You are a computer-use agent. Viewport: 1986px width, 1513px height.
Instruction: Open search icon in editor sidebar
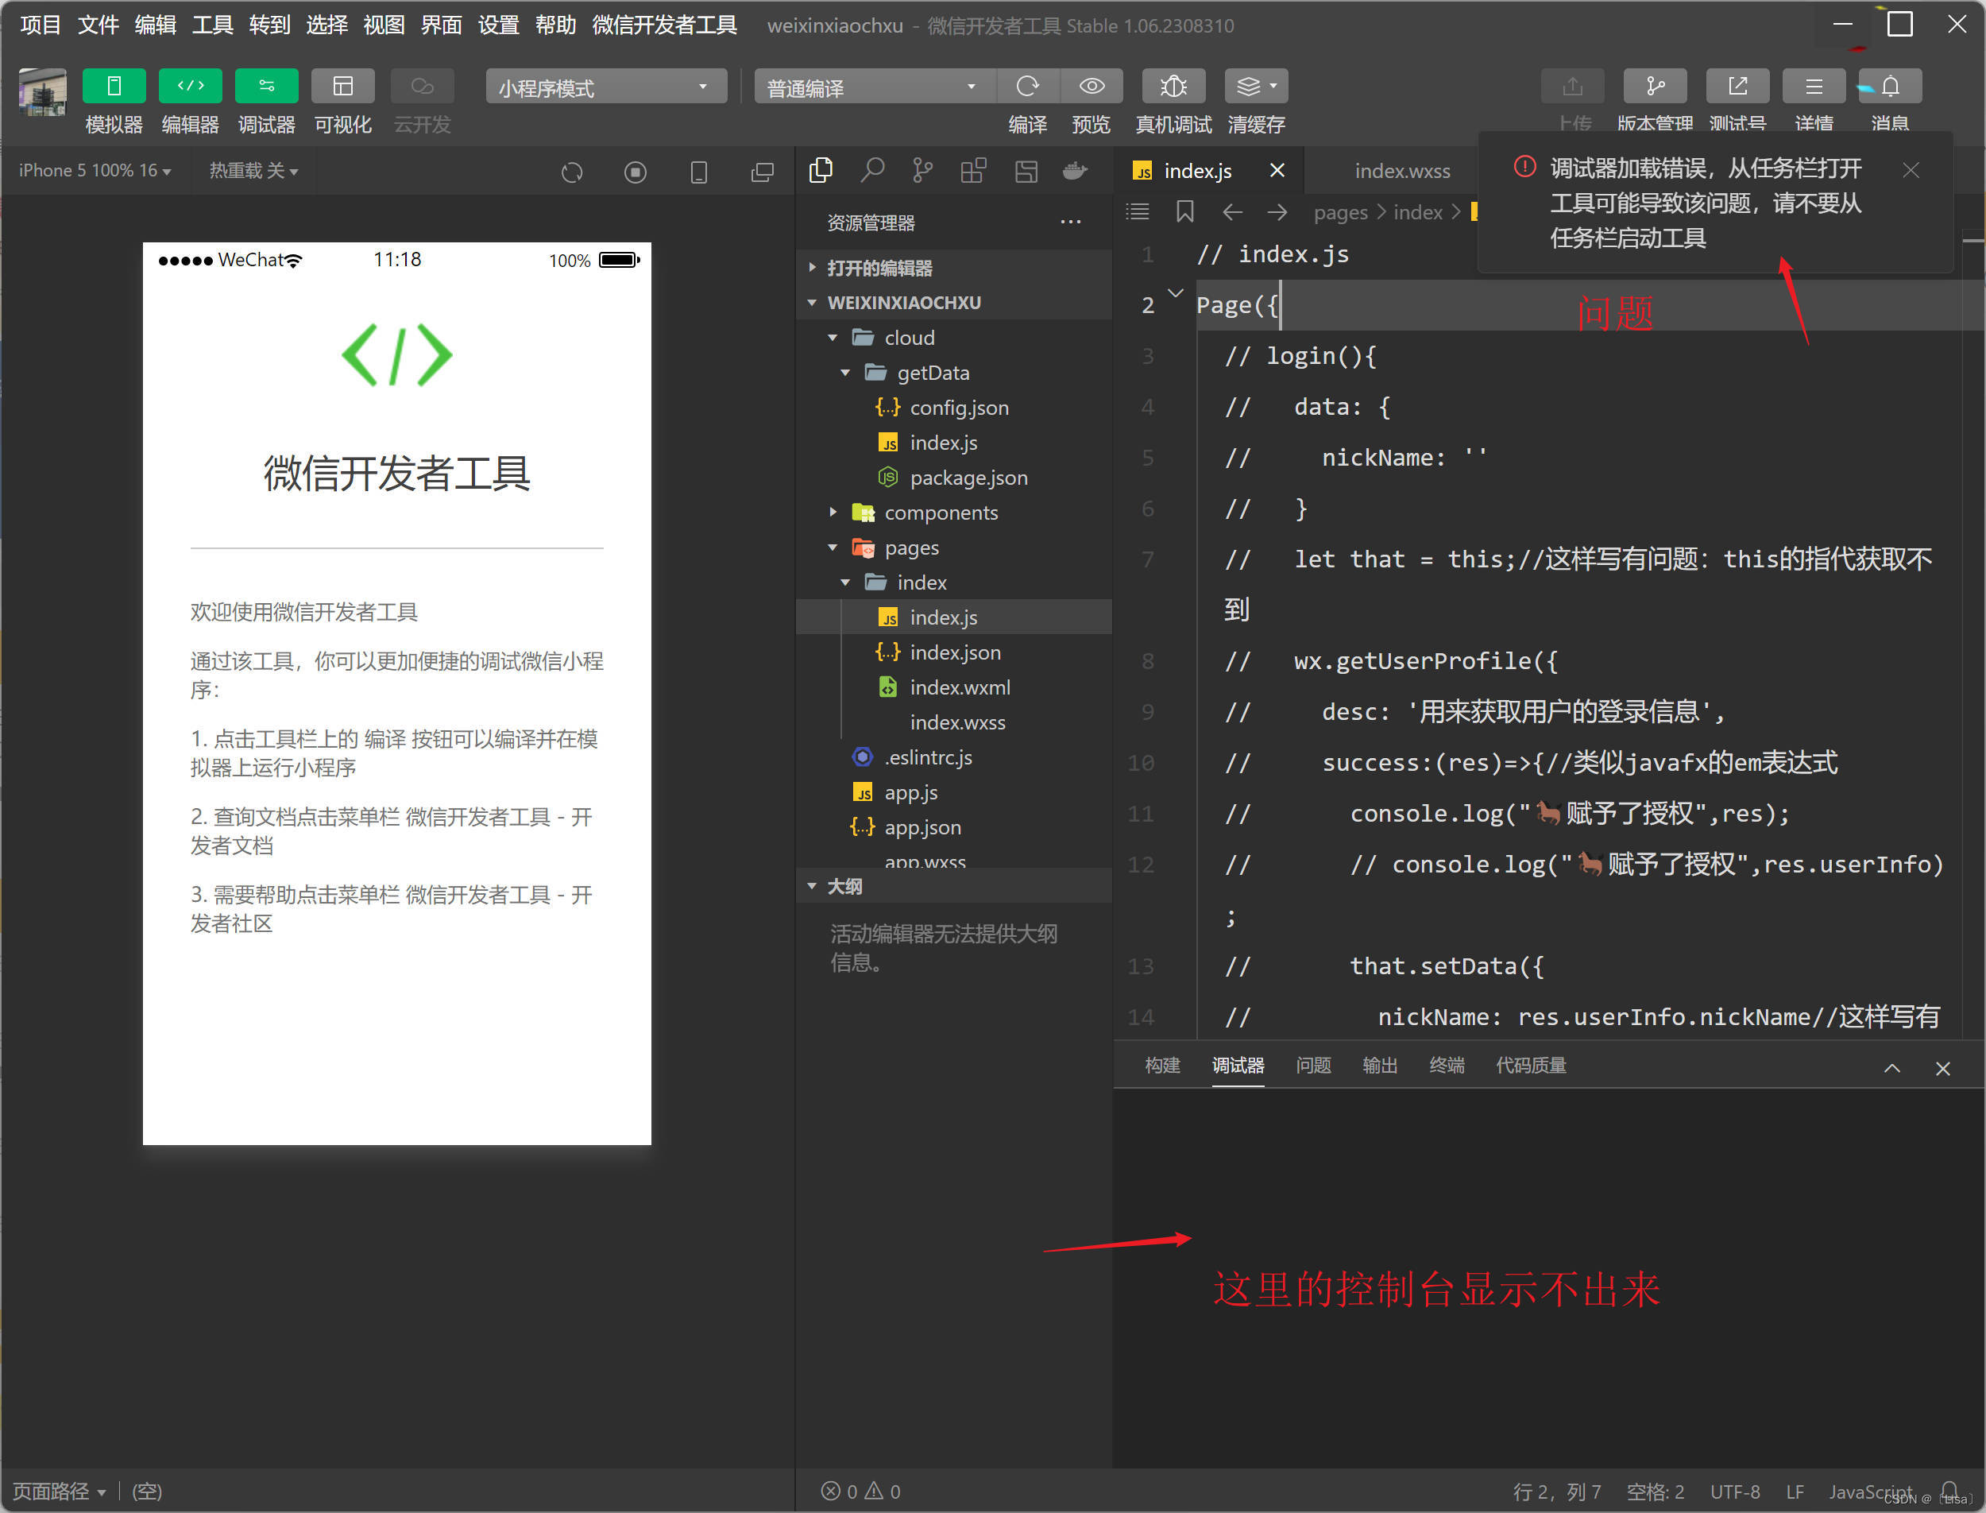tap(871, 171)
